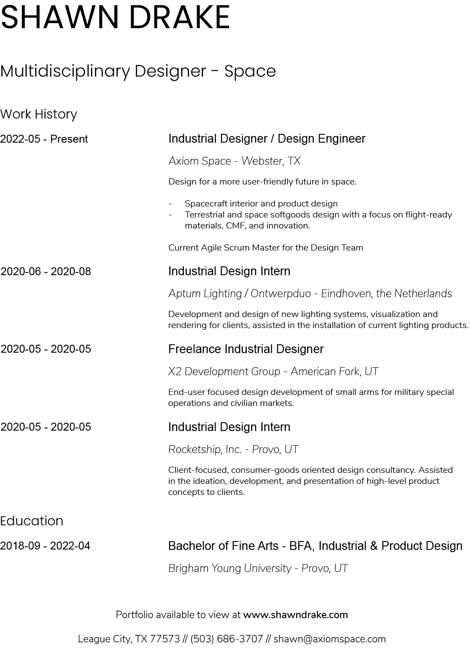Click the www.shawndrake.com portfolio link
The width and height of the screenshot is (470, 660).
coord(295,615)
